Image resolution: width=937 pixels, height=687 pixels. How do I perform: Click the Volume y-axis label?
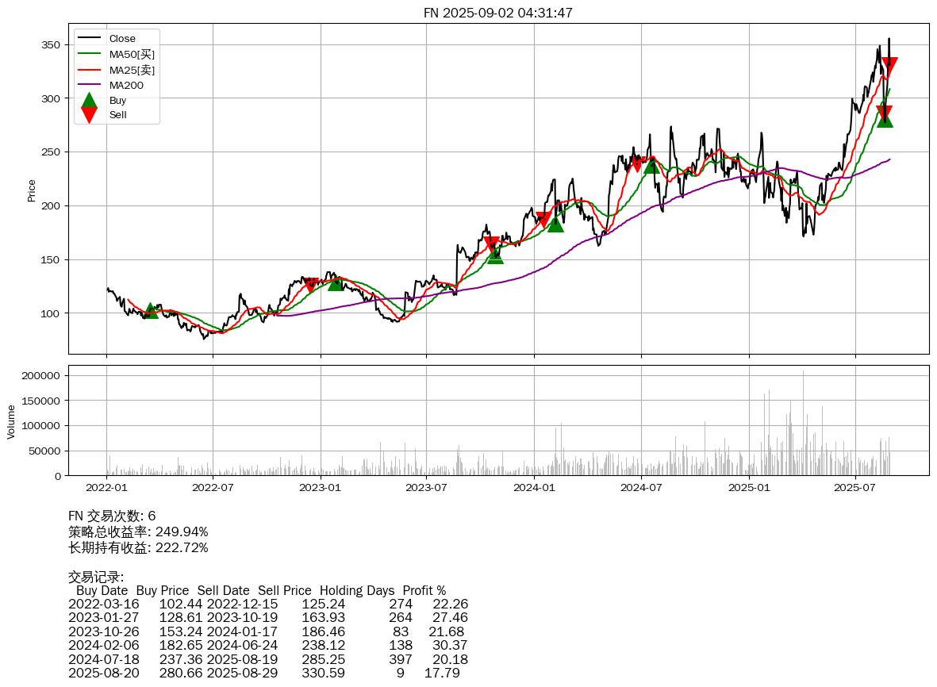(x=11, y=421)
